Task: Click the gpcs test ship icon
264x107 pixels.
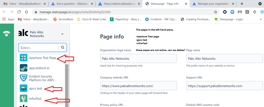Action: (24, 88)
